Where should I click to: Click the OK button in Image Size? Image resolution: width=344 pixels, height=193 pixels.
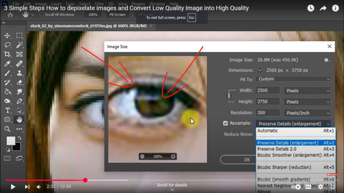[x=247, y=160]
